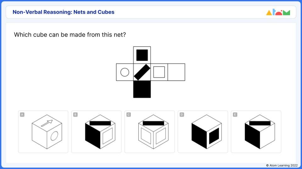This screenshot has height=169, width=302.
Task: Choose answer option B cube
Action: point(96,132)
